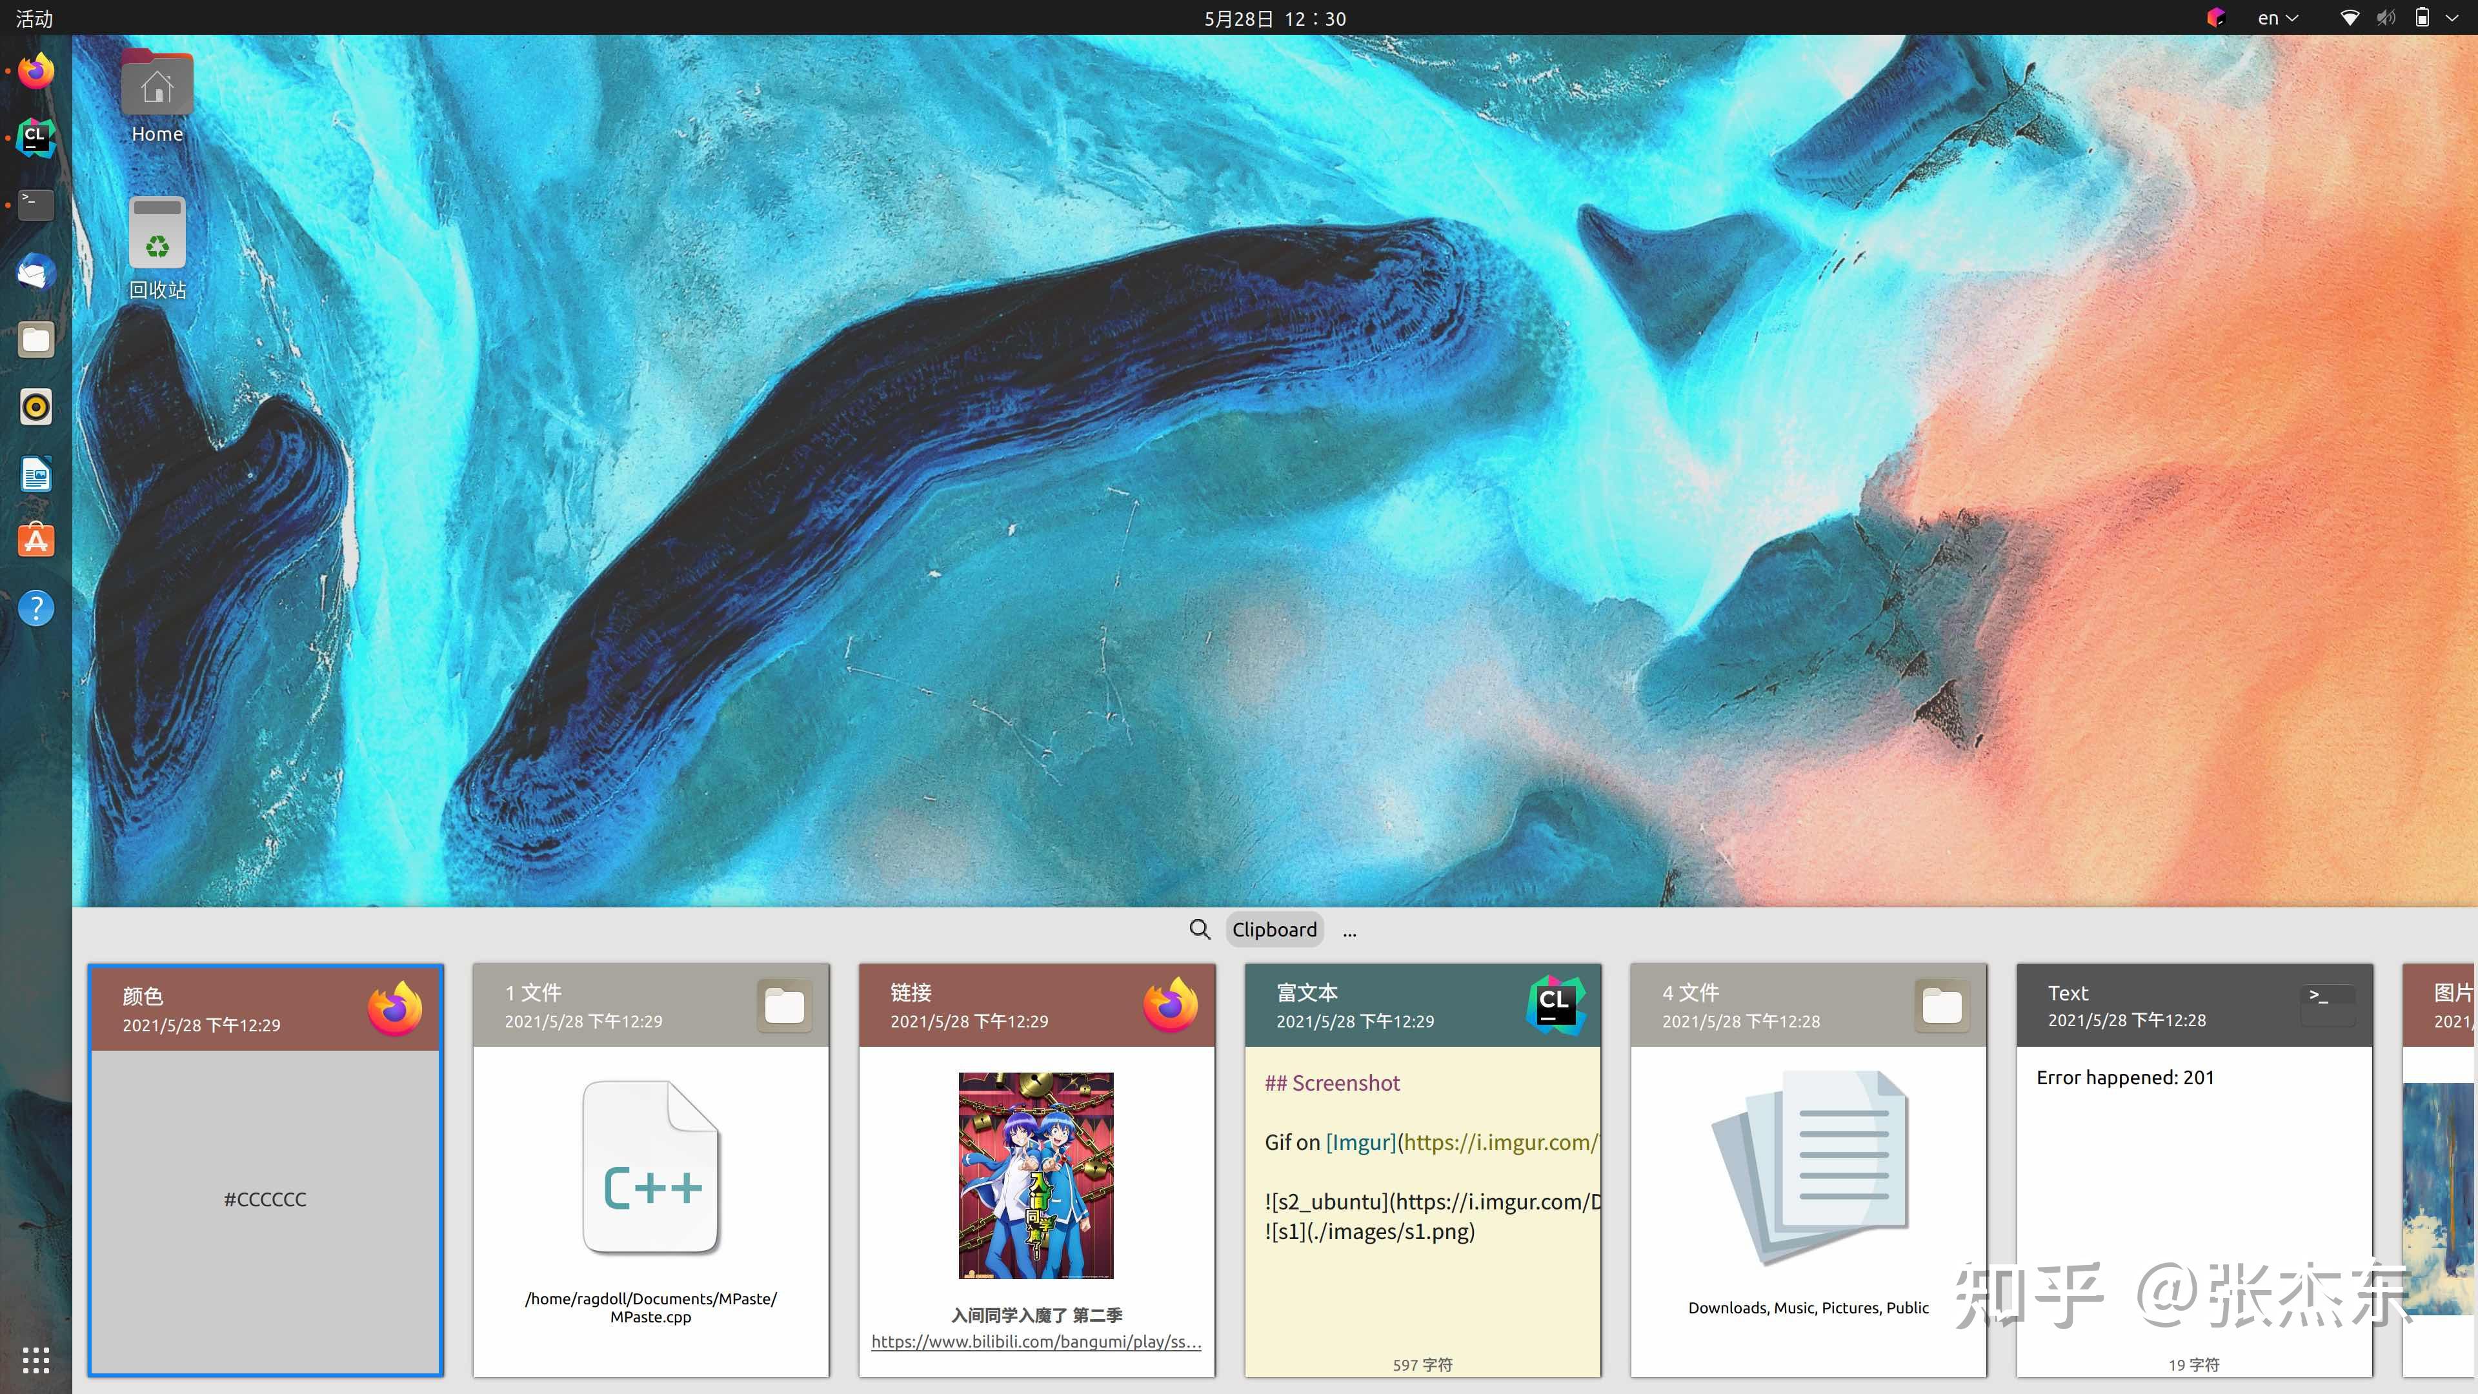Click the 'Error happened: 201' text
This screenshot has width=2478, height=1394.
tap(2125, 1078)
